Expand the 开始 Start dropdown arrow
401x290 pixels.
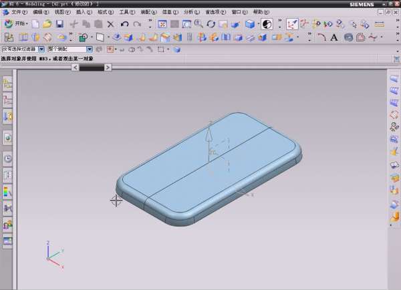[27, 24]
